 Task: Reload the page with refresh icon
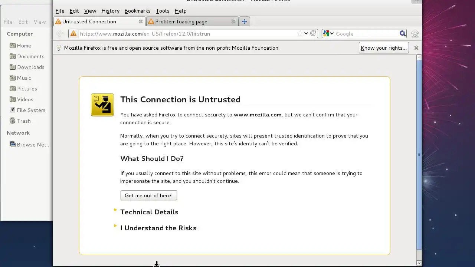(x=313, y=34)
